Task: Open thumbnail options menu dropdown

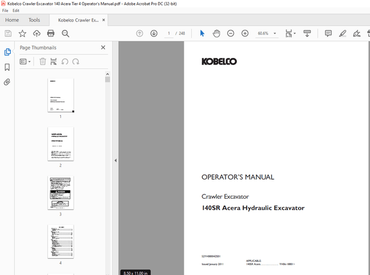Action: coord(25,61)
